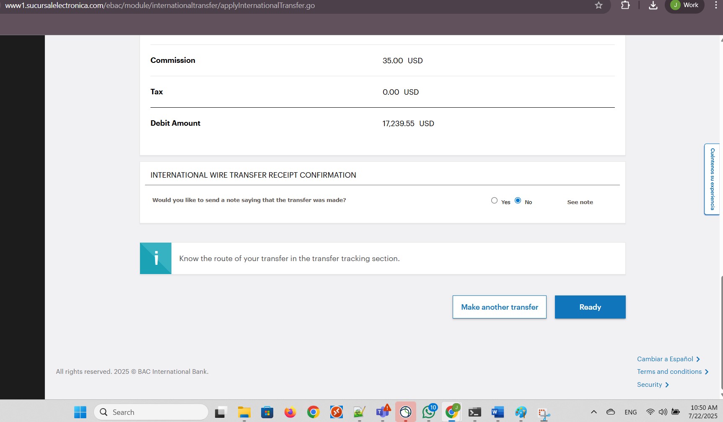Click the Debit Amount label
Image resolution: width=723 pixels, height=422 pixels.
coord(175,123)
